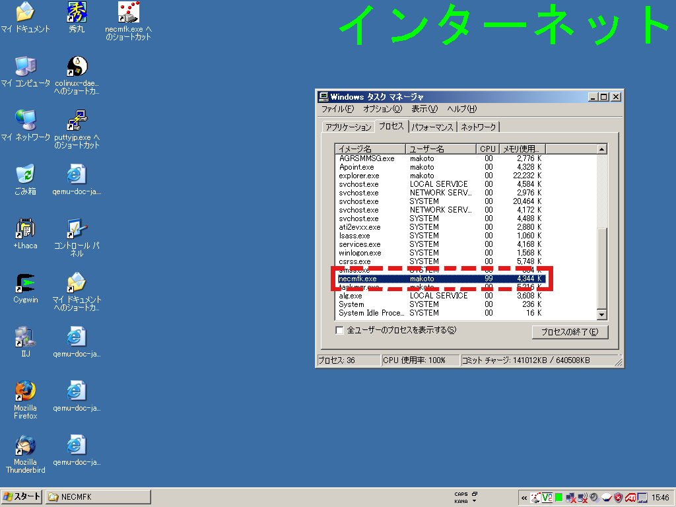The image size is (676, 507).
Task: Click the monitor-shaped tray icon beside the clock
Action: pyautogui.click(x=642, y=498)
